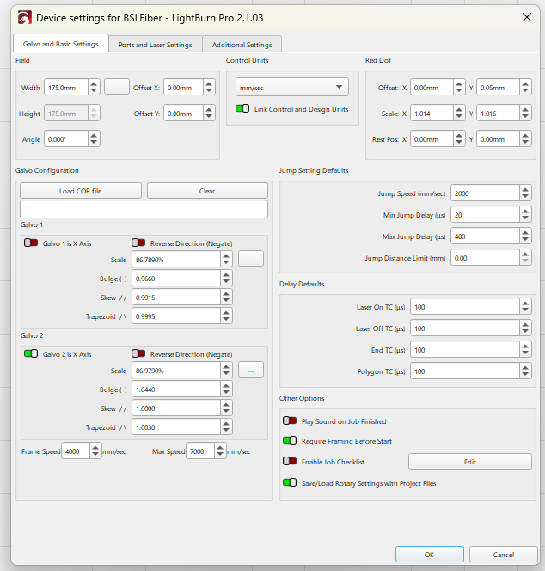
Task: Switch to Galvo and Basic Settings tab
Action: click(61, 44)
